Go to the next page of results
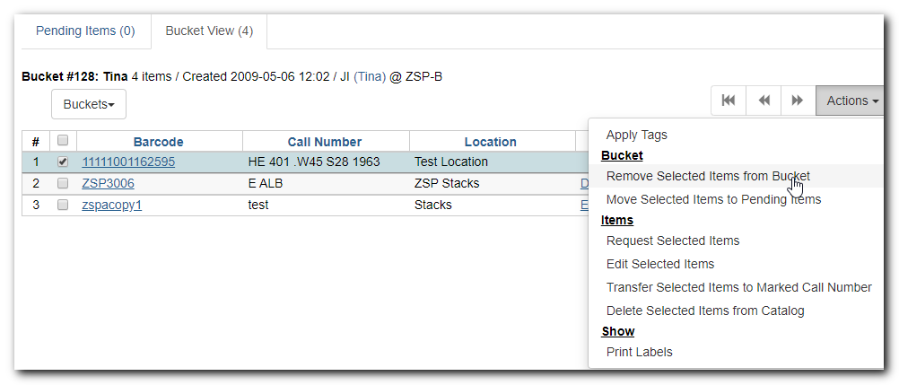This screenshot has width=899, height=385. (x=797, y=101)
